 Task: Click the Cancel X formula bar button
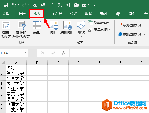pos(43,53)
